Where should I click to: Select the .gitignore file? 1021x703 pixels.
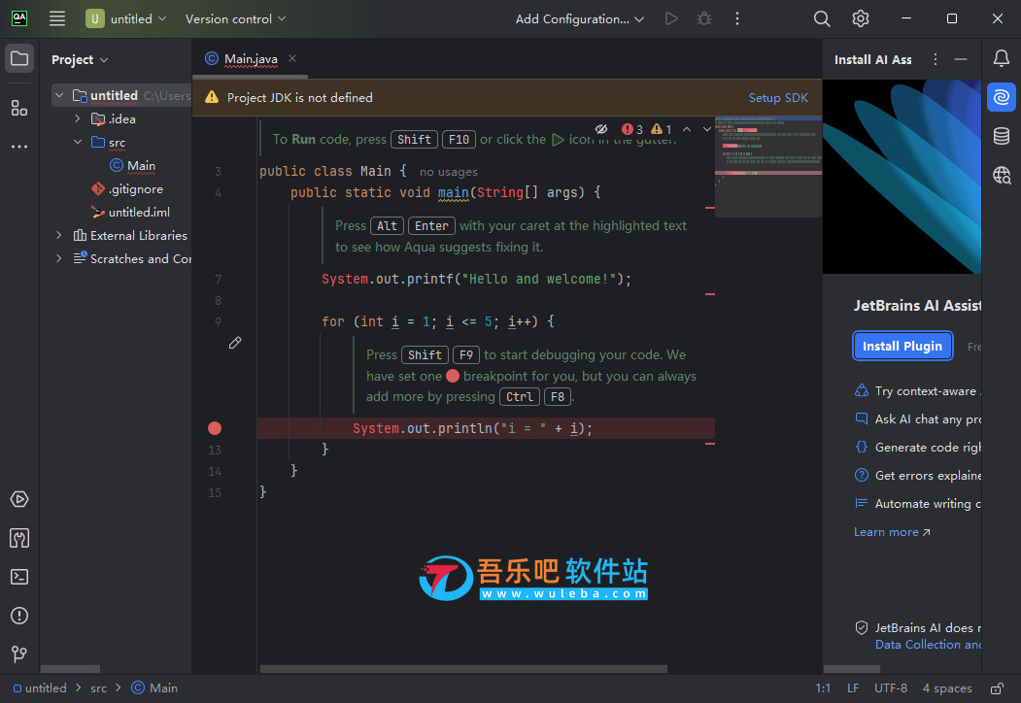pyautogui.click(x=127, y=188)
